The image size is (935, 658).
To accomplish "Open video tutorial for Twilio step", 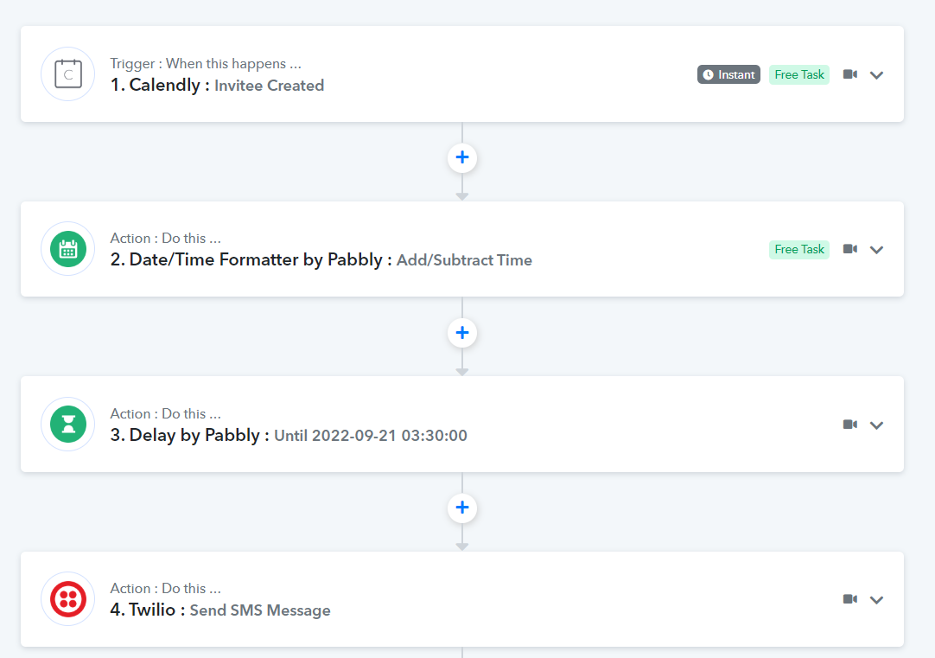I will click(850, 599).
